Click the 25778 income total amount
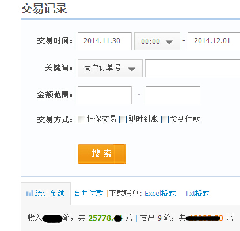The width and height of the screenshot is (240, 231). click(105, 218)
